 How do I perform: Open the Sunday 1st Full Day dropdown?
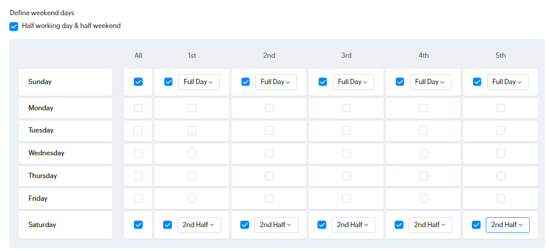(x=199, y=82)
